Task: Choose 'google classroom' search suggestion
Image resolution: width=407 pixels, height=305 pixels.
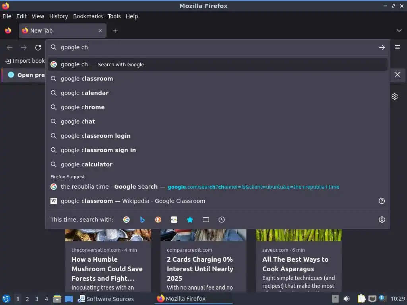Action: pos(217,79)
